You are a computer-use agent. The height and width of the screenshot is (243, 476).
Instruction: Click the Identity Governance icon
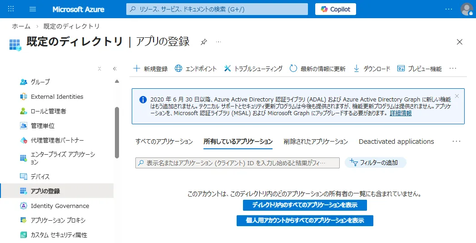(x=24, y=206)
